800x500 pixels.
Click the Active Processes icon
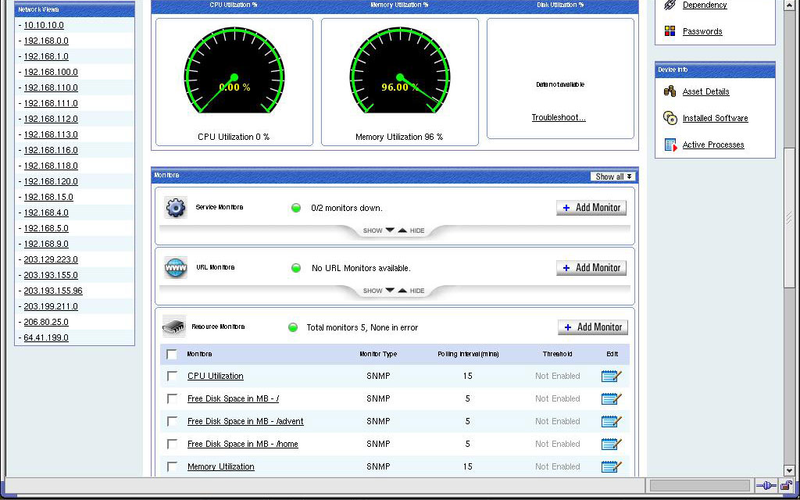tap(670, 145)
